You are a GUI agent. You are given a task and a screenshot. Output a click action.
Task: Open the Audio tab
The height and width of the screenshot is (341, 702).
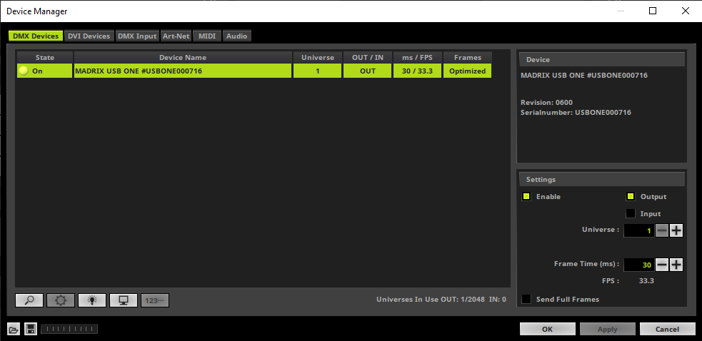[x=236, y=36]
